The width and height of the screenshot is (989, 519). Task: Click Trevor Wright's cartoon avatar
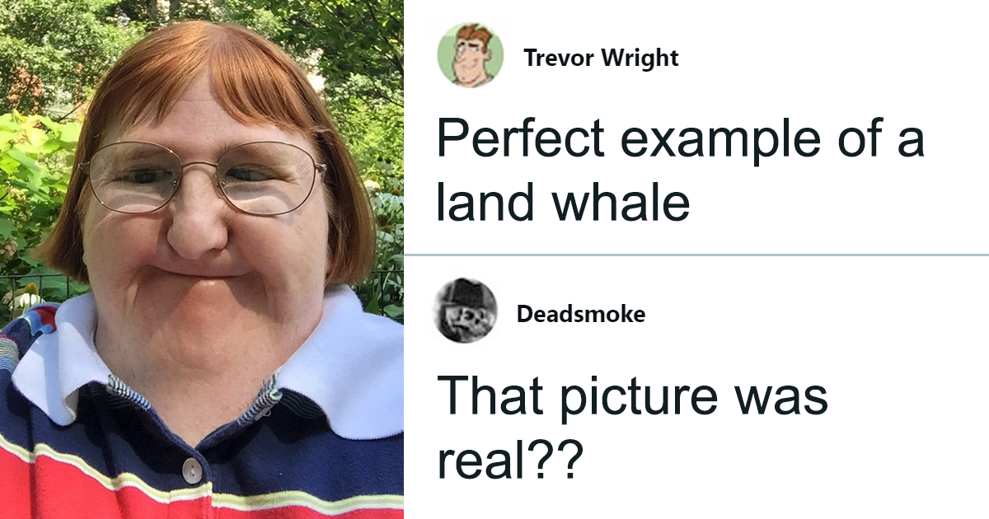[470, 54]
